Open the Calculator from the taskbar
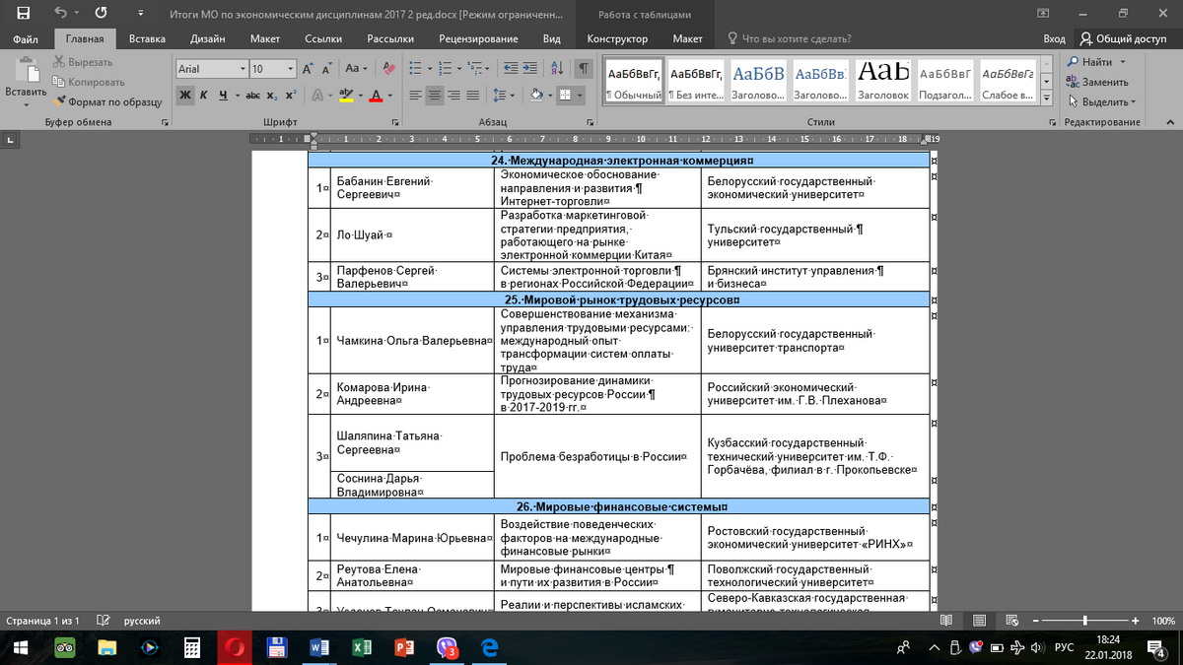This screenshot has height=665, width=1183. coord(192,647)
